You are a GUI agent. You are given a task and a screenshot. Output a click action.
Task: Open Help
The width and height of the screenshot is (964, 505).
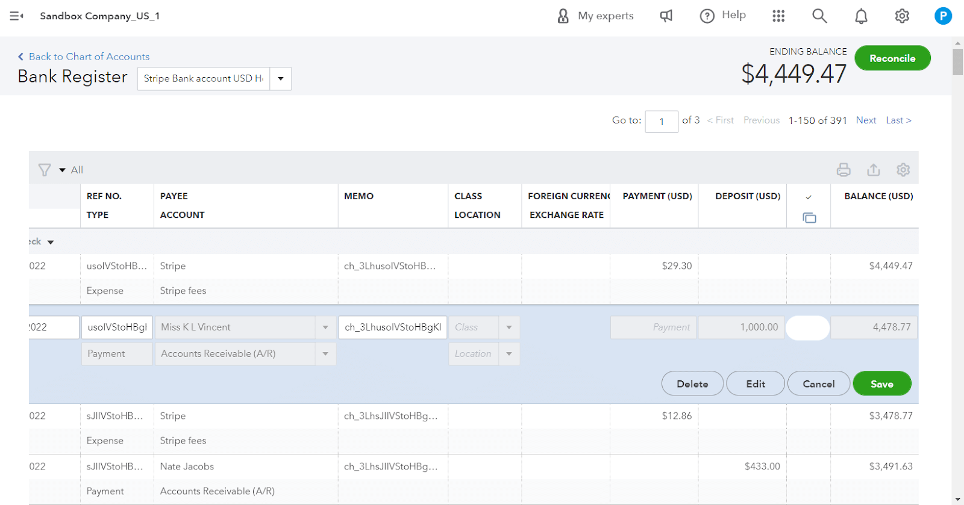click(x=723, y=16)
